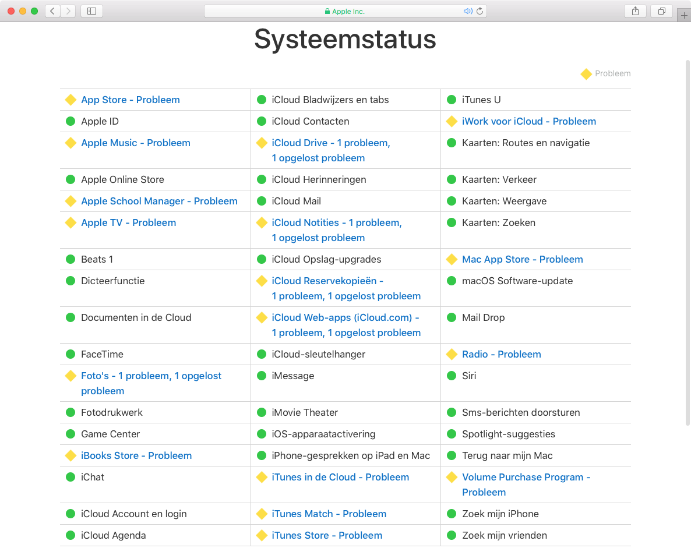Expand the iTunes Store - Probleem entry
Screen dimensions: 691x555
coord(327,535)
